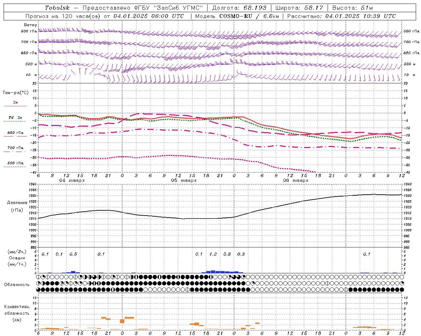Click the computed time "04.01.2025 10:39 UTC"
Image resolution: width=421 pixels, height=336 pixels.
click(360, 16)
